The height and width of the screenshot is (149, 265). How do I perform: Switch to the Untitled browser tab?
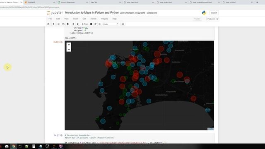pos(40,2)
